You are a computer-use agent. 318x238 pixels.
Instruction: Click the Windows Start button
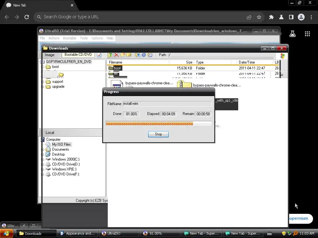pyautogui.click(x=7, y=233)
